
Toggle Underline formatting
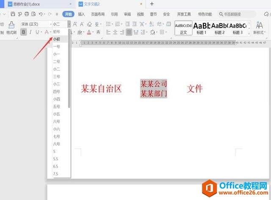point(37,32)
